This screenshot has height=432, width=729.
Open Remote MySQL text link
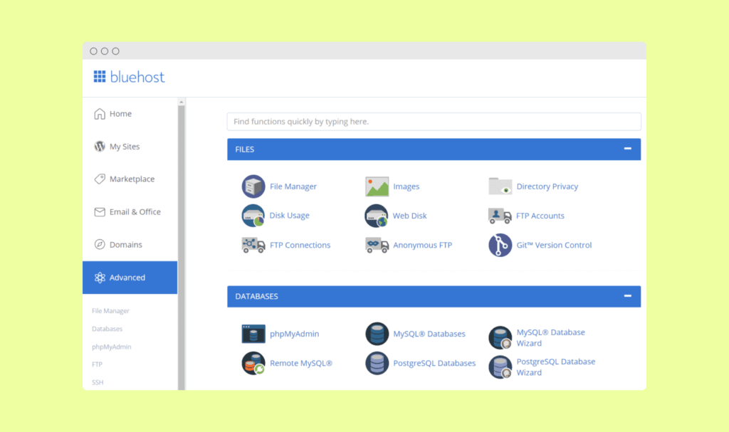[x=301, y=363]
